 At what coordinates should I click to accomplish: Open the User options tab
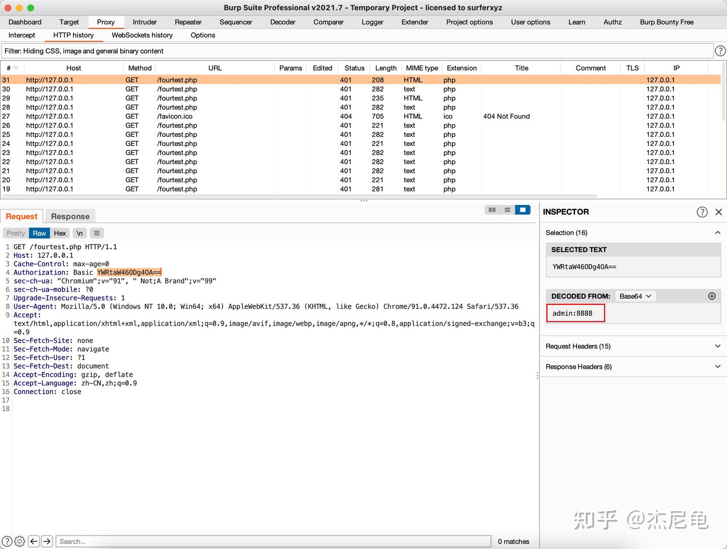531,22
